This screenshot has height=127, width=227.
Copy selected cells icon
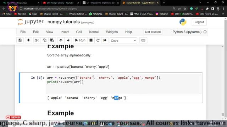pos(44,40)
